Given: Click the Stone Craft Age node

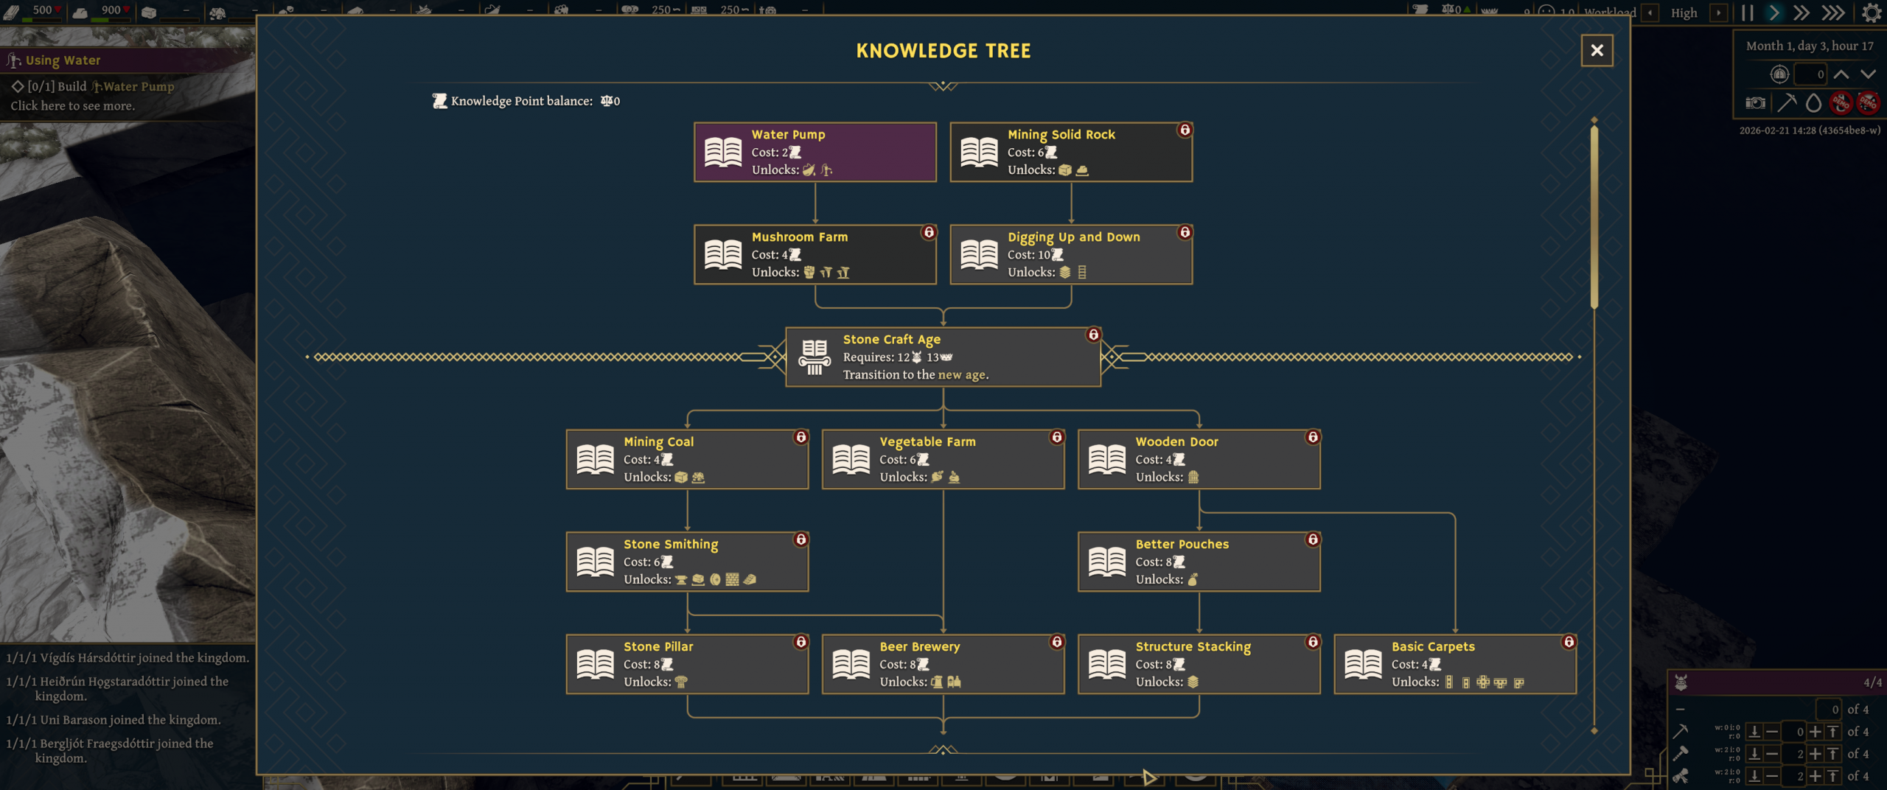Looking at the screenshot, I should click(943, 357).
